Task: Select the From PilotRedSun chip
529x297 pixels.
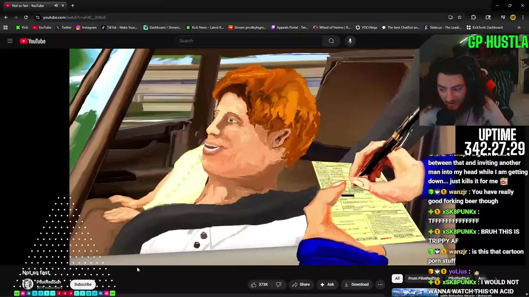Action: pyautogui.click(x=424, y=278)
